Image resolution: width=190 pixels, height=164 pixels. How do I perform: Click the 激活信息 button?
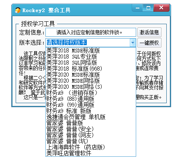point(149,32)
